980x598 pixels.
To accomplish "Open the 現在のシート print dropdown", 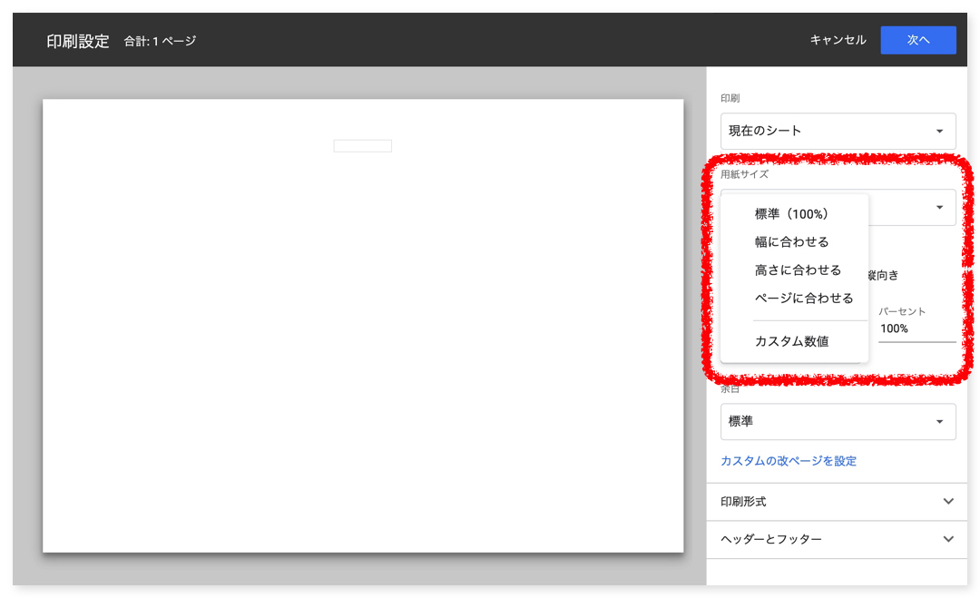I will pos(826,131).
